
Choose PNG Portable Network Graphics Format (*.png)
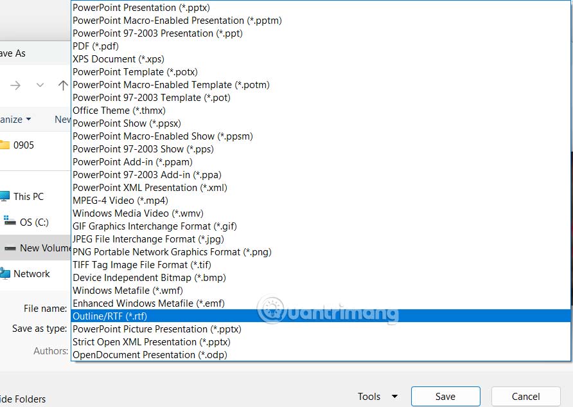(321, 252)
